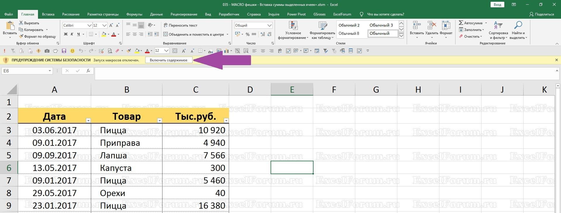
Task: Switch to the Данные tab
Action: coord(156,14)
